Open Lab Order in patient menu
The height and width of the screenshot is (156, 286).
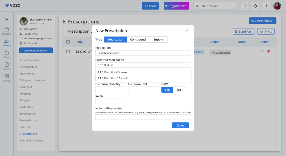coord(25,127)
